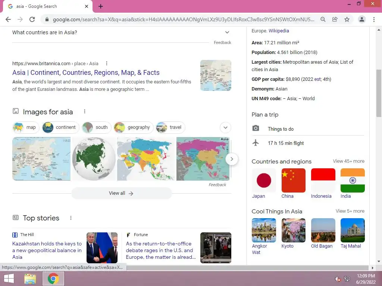382x286 pixels.
Task: Select the continent image filter chip
Action: click(x=61, y=127)
